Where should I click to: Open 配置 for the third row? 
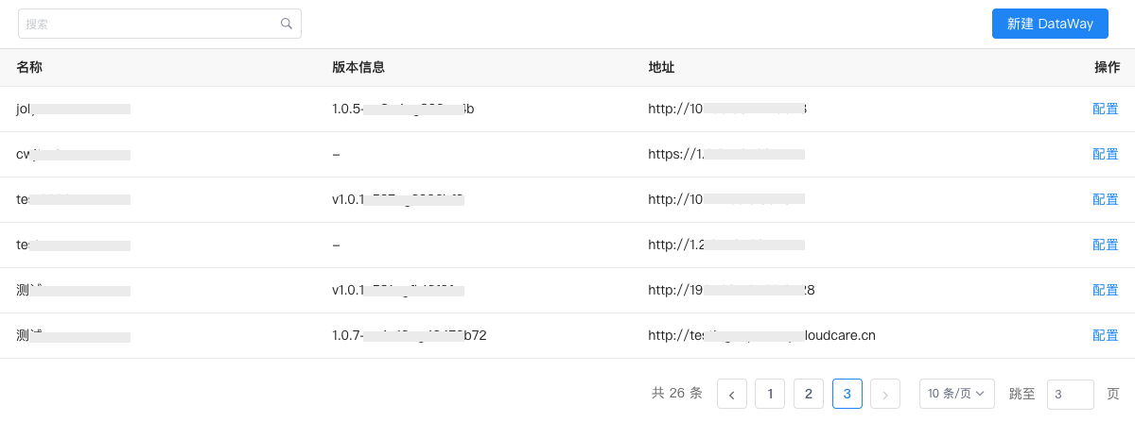click(1105, 199)
